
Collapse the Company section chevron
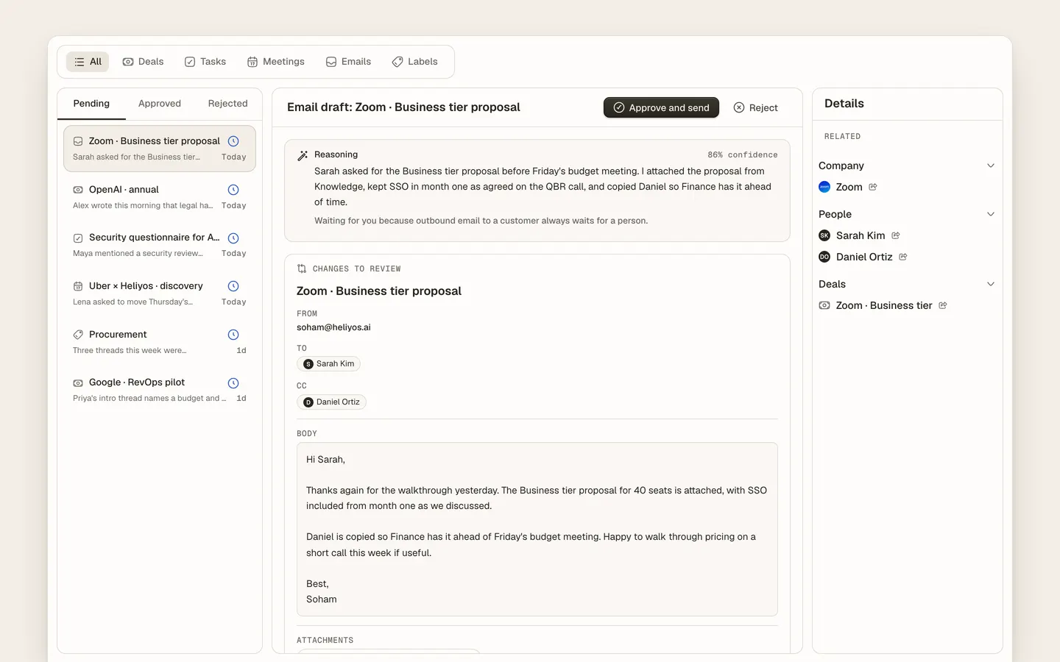(x=991, y=165)
